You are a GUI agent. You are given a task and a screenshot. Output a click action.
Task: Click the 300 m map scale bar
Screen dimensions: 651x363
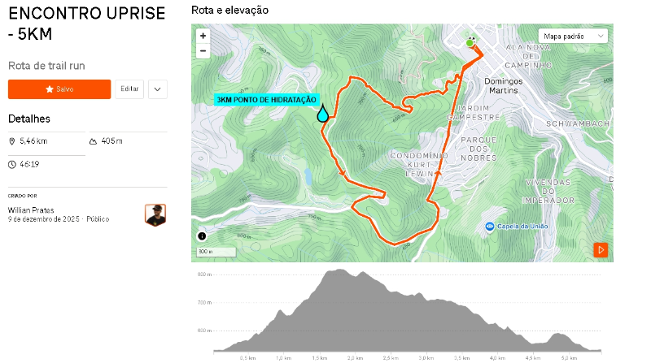tap(216, 252)
